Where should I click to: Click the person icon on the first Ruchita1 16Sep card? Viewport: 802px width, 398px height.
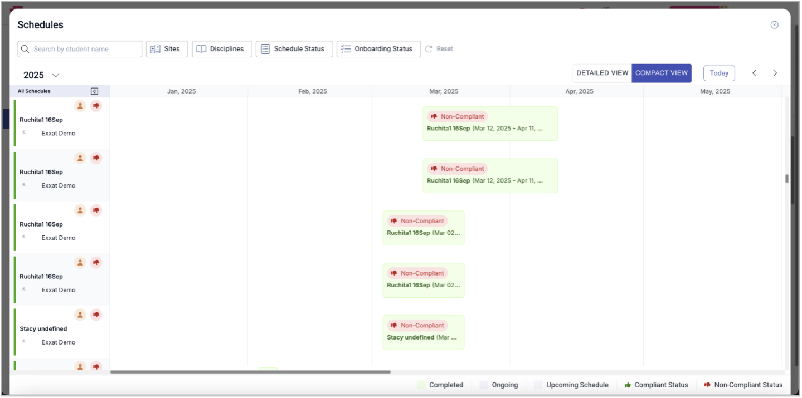pyautogui.click(x=80, y=105)
